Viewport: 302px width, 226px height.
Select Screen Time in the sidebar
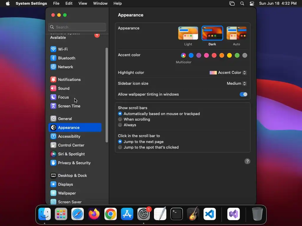[75, 106]
